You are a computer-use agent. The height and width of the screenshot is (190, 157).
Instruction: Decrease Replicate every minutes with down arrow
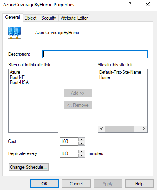point(82,155)
